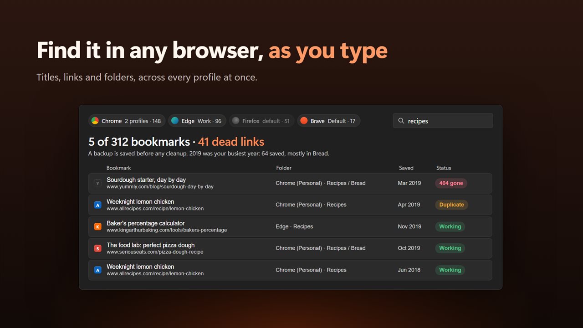
Task: Sort by the Bookmark column header
Action: click(x=119, y=168)
